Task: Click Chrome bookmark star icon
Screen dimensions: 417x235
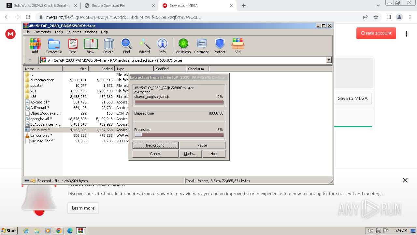Action: [x=376, y=17]
